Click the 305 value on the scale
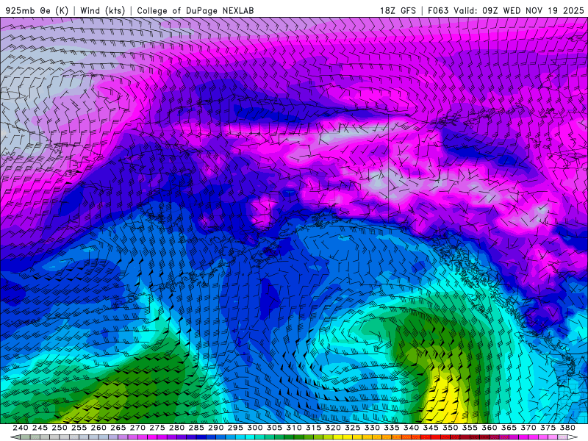Image resolution: width=588 pixels, height=441 pixels. (274, 428)
